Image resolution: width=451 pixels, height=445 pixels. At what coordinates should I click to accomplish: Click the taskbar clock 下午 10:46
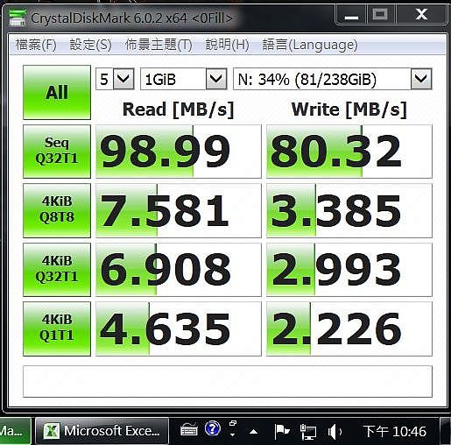point(394,431)
